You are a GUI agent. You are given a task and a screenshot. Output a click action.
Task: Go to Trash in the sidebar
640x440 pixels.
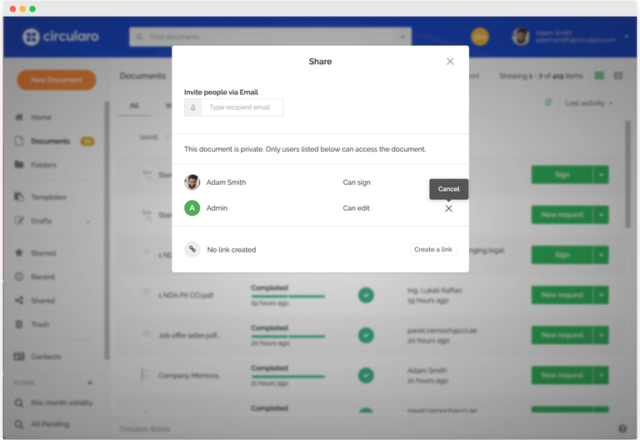tap(39, 325)
